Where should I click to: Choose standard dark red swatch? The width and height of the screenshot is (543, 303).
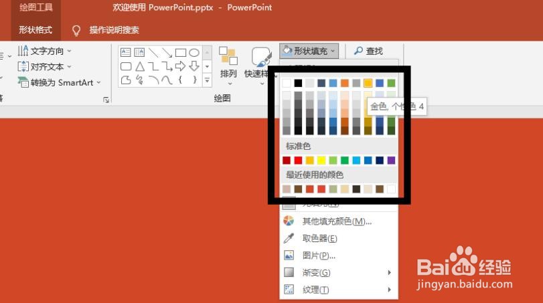[287, 160]
